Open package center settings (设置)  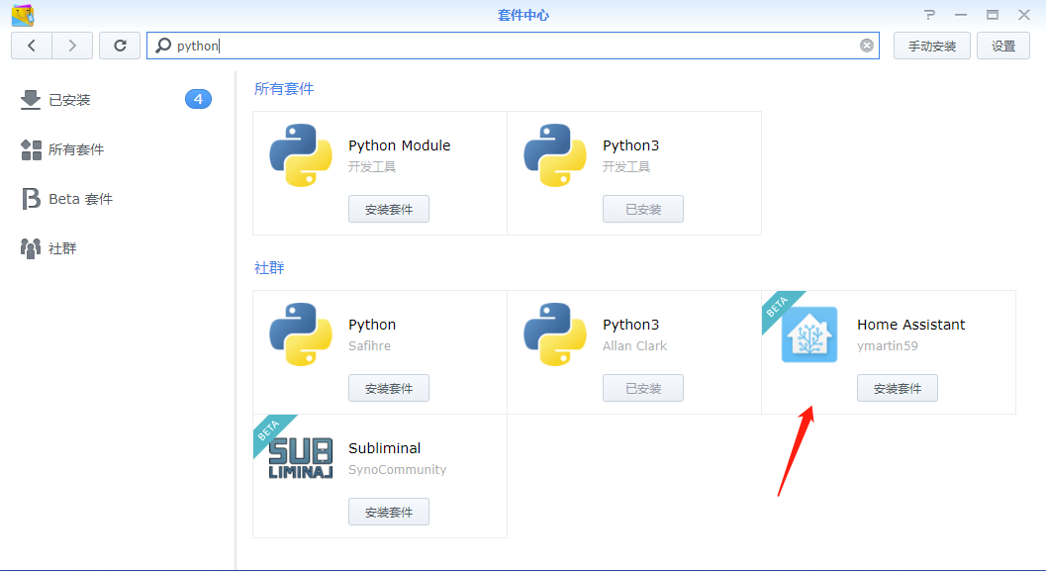click(x=1003, y=47)
